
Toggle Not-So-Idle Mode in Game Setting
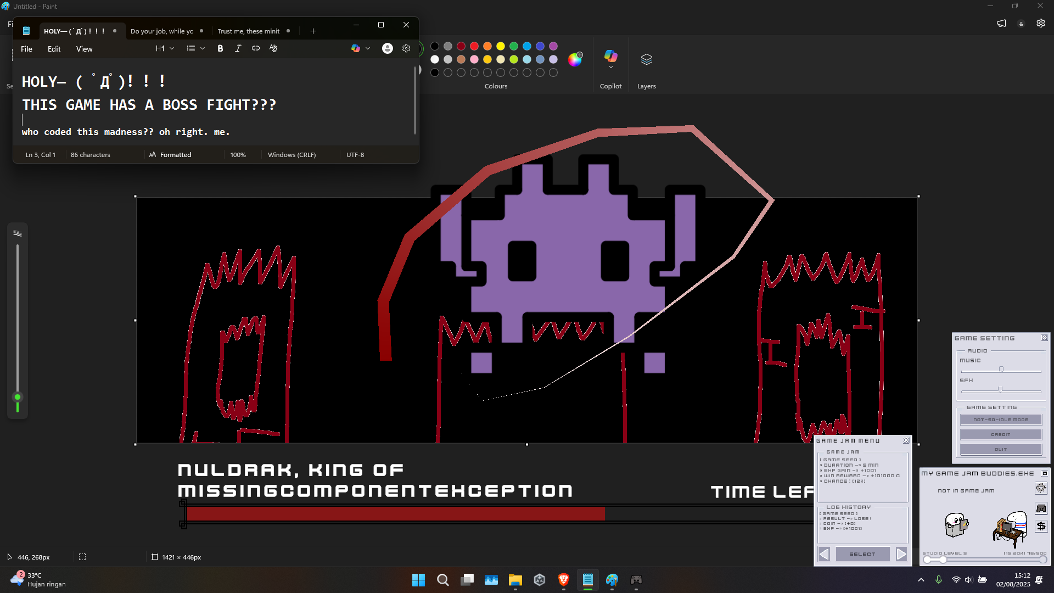[1001, 419]
